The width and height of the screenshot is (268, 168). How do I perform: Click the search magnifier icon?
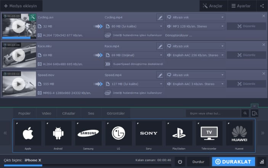point(245,113)
